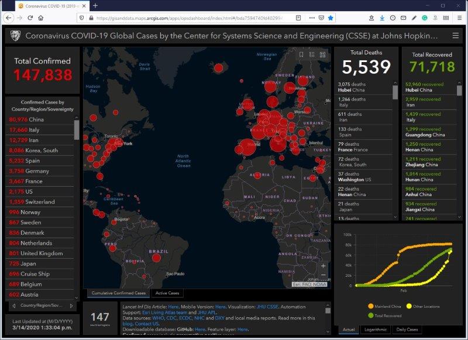Select Korea, South in confirmed list

point(40,150)
